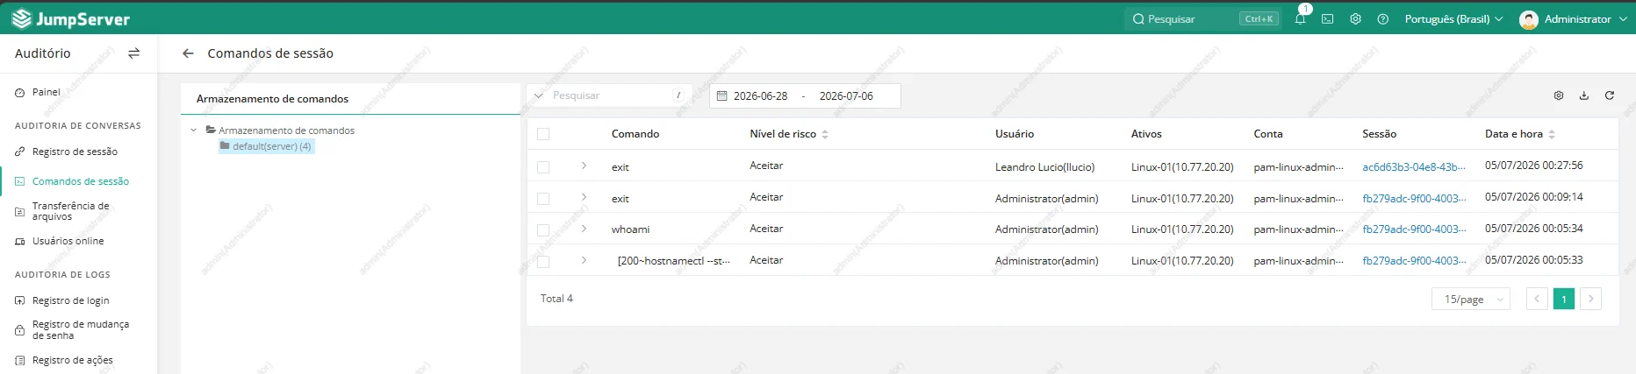Click the Total 4 label
Viewport: 1636px width, 374px height.
[x=556, y=299]
